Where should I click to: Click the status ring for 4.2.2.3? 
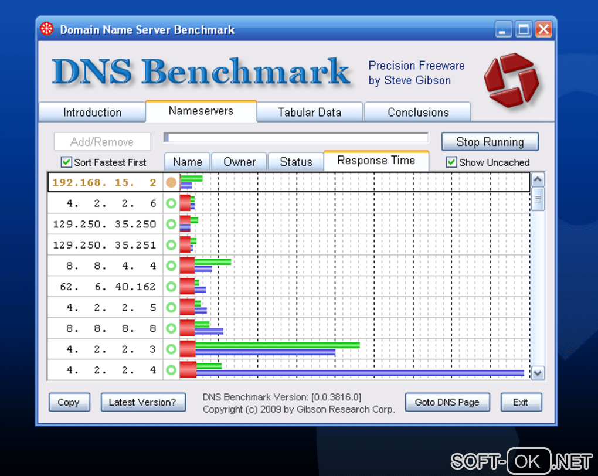point(171,349)
